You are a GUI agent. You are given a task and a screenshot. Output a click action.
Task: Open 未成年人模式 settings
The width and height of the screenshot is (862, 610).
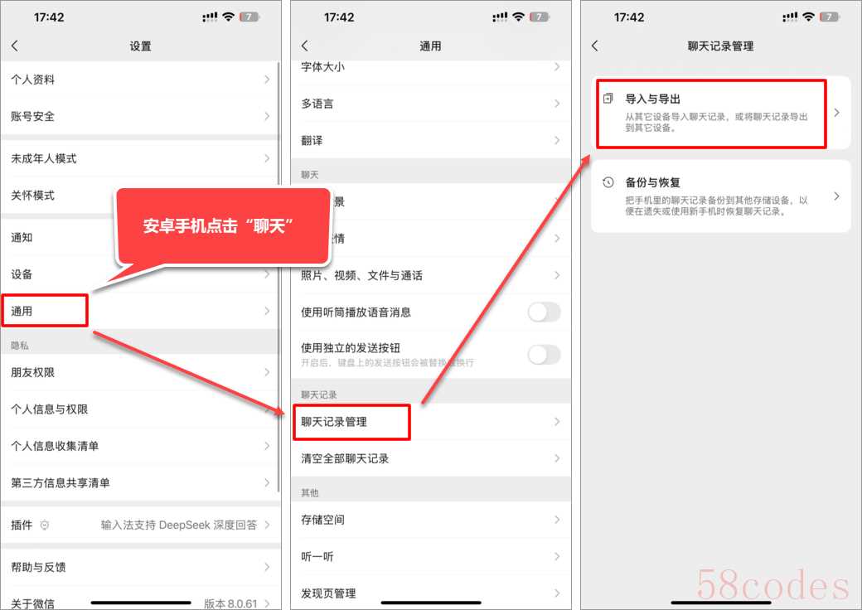[140, 158]
